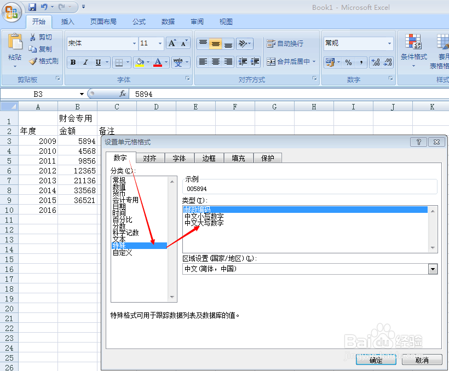Image resolution: width=449 pixels, height=371 pixels.
Task: Apply yellow fill color
Action: pos(140,62)
